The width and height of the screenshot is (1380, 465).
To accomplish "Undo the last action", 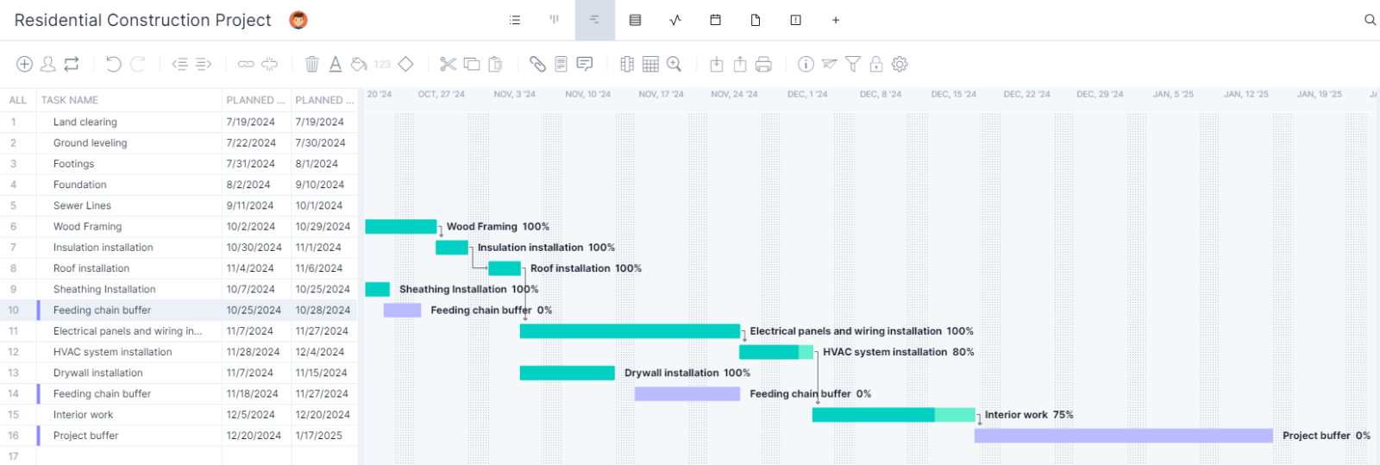I will coord(113,64).
